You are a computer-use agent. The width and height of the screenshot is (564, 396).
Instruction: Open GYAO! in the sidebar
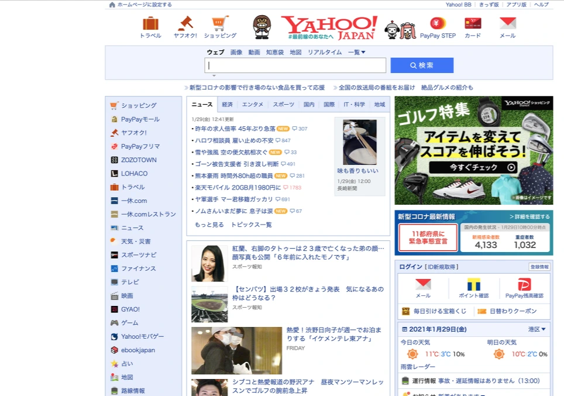pyautogui.click(x=130, y=309)
